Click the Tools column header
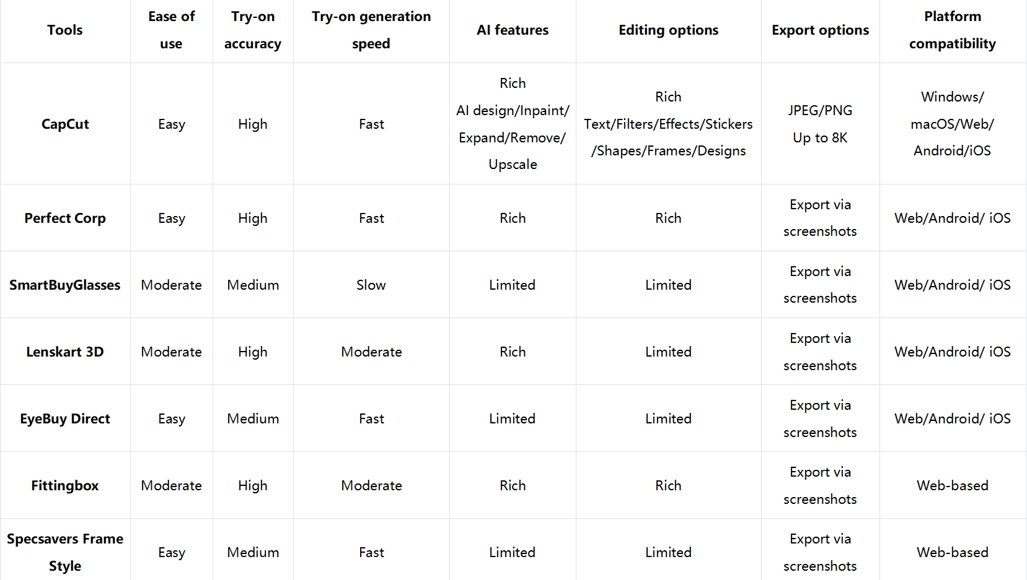Viewport: 1027px width, 580px height. pos(65,30)
